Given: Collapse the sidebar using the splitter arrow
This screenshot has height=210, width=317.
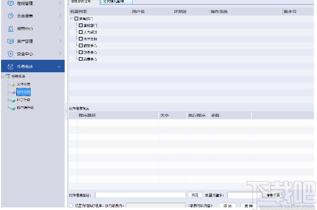Looking at the screenshot, I should [66, 111].
